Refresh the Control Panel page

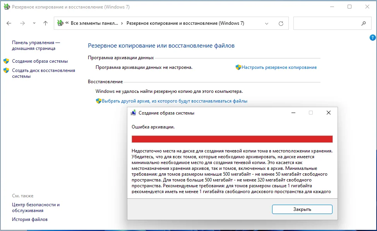coord(281,23)
